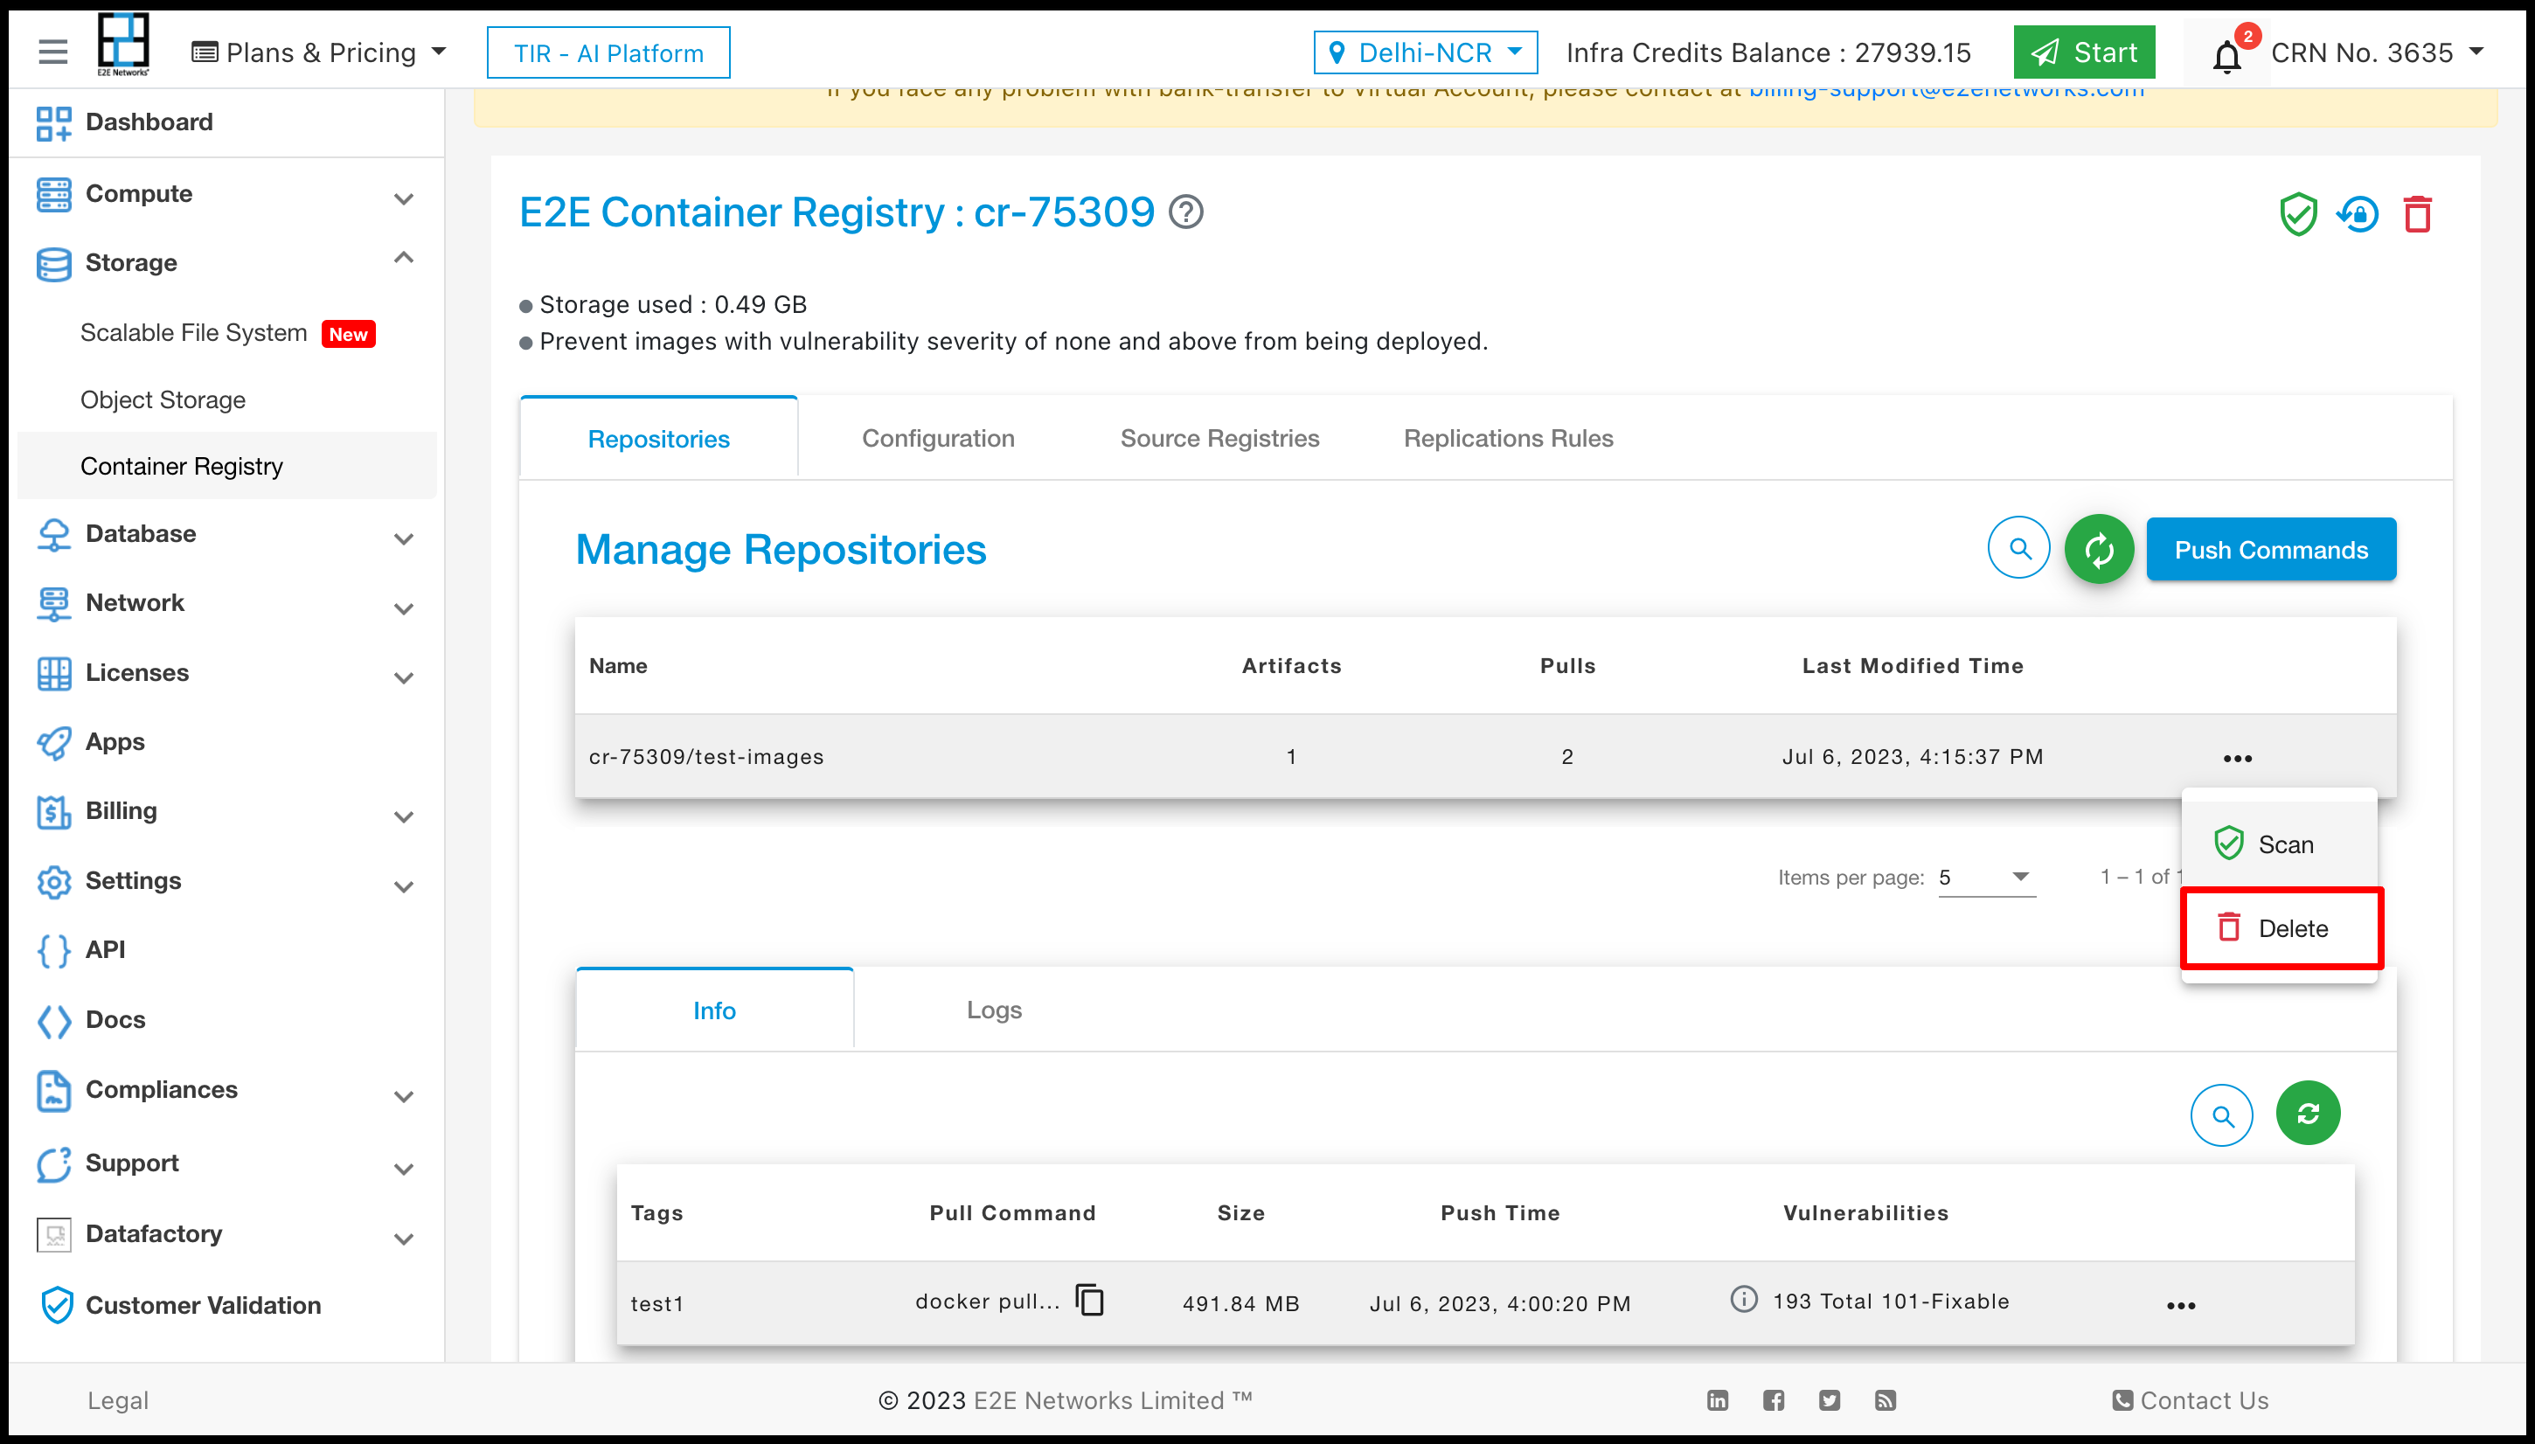Click the E2E Networks logo
Image resolution: width=2535 pixels, height=1444 pixels.
(123, 45)
